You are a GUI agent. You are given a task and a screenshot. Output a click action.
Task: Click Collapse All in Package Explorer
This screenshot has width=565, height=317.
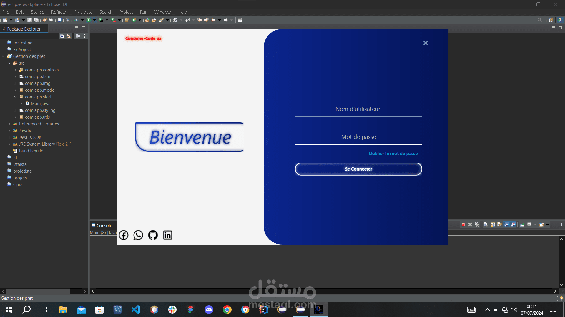point(62,36)
